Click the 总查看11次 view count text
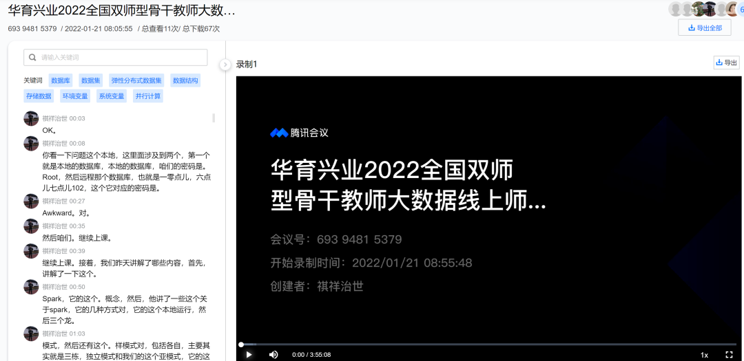744x361 pixels. 159,29
